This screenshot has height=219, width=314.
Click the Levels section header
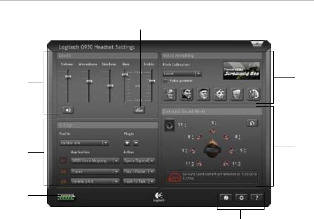(x=108, y=56)
